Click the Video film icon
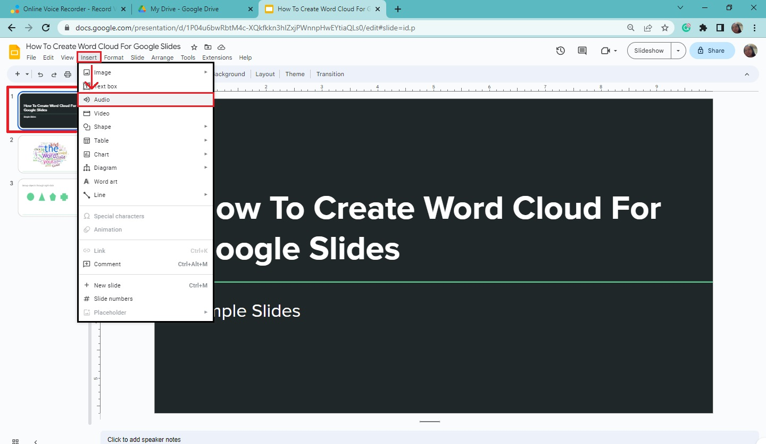This screenshot has width=766, height=444. [87, 113]
